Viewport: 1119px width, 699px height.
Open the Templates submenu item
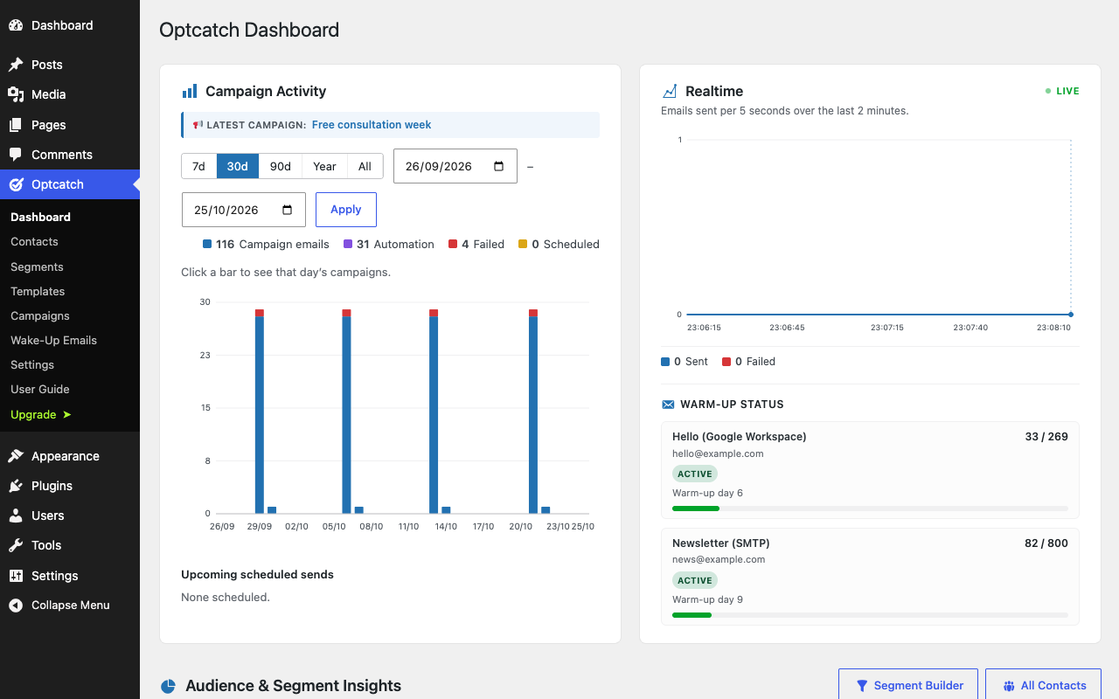(x=38, y=291)
